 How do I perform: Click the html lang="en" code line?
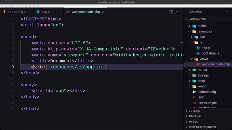click(x=42, y=25)
